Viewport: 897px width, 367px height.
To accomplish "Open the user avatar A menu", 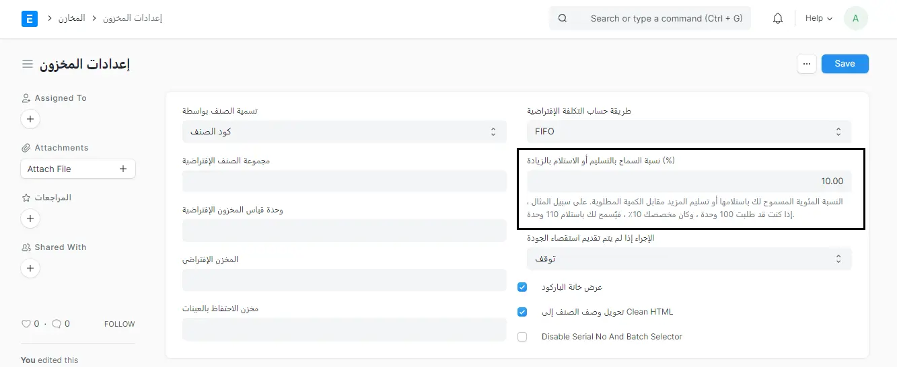I will pos(855,18).
